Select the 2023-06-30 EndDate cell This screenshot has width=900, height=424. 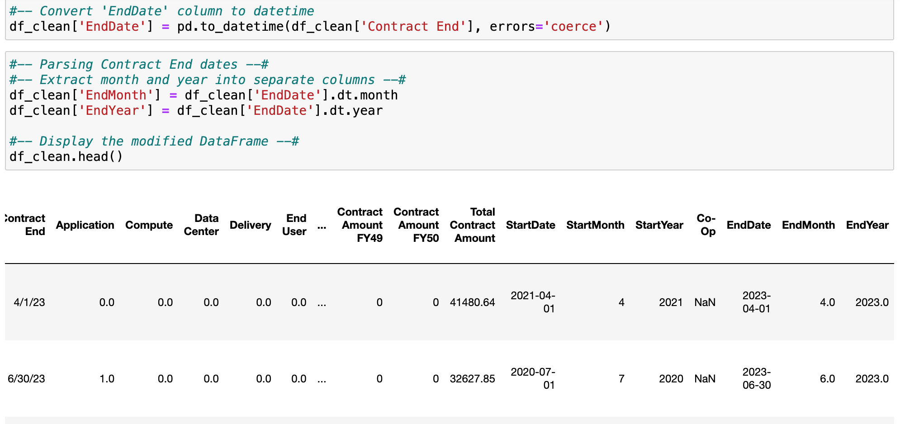(756, 378)
